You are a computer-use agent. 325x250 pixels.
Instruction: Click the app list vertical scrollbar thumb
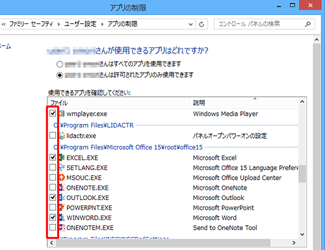[x=302, y=173]
